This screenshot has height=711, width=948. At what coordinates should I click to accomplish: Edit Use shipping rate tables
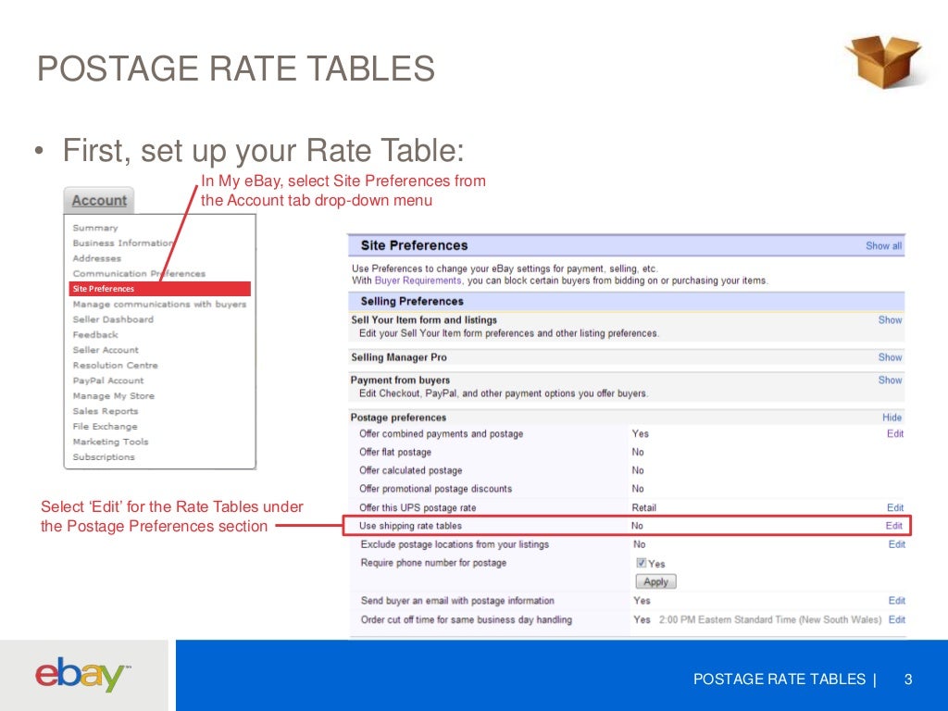893,526
